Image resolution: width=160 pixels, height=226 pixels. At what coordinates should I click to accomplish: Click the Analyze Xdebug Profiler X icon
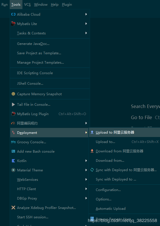pyautogui.click(x=13, y=208)
